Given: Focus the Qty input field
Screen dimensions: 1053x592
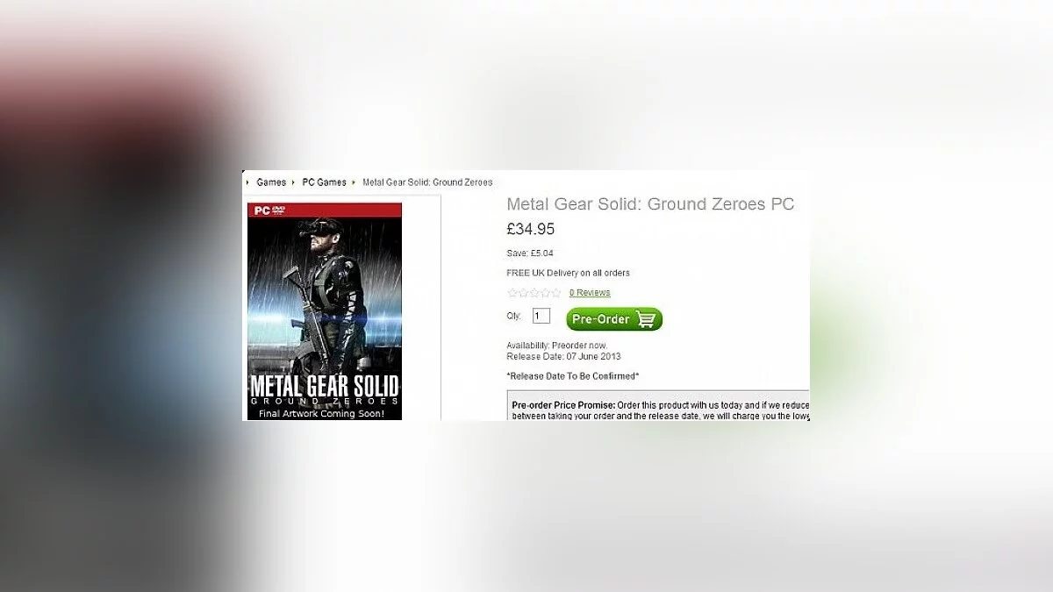Looking at the screenshot, I should pos(541,316).
